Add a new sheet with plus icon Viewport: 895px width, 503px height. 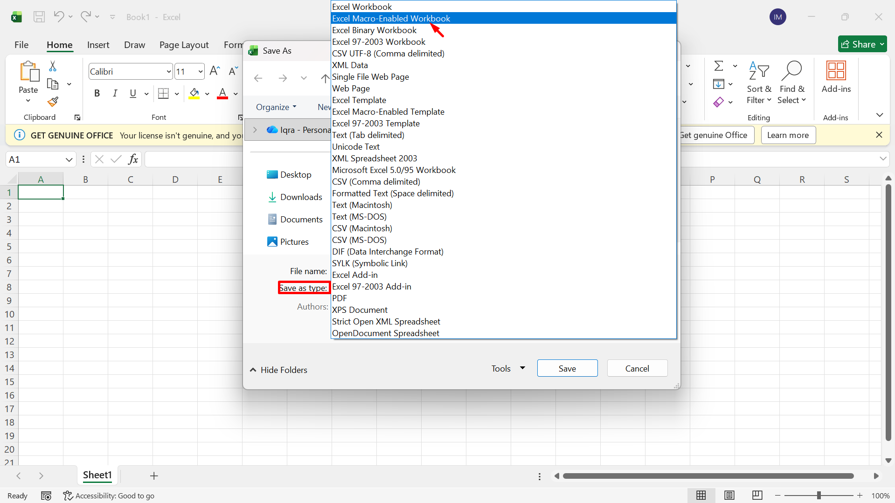click(154, 475)
